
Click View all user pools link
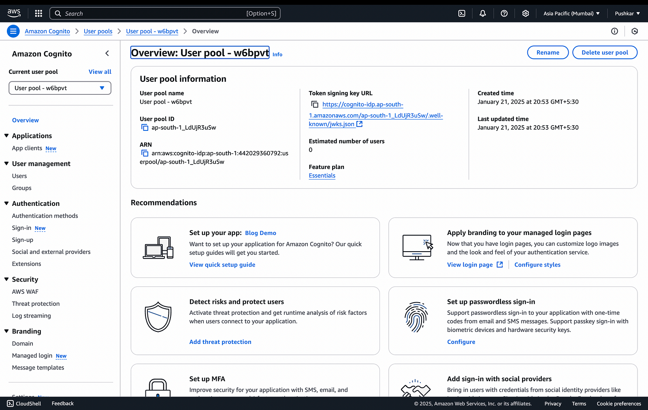coord(100,72)
